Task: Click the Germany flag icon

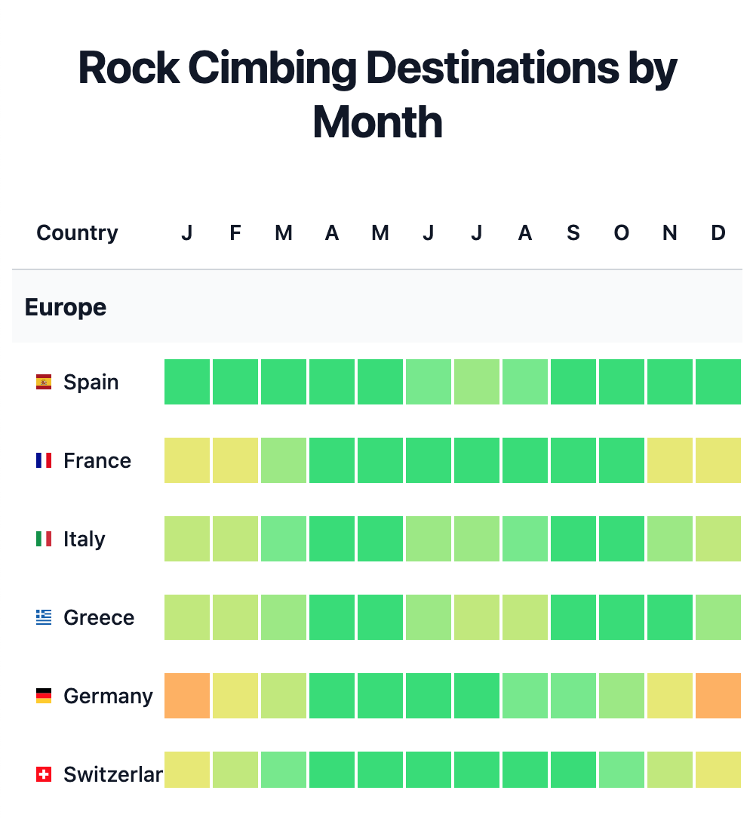Action: click(x=44, y=697)
